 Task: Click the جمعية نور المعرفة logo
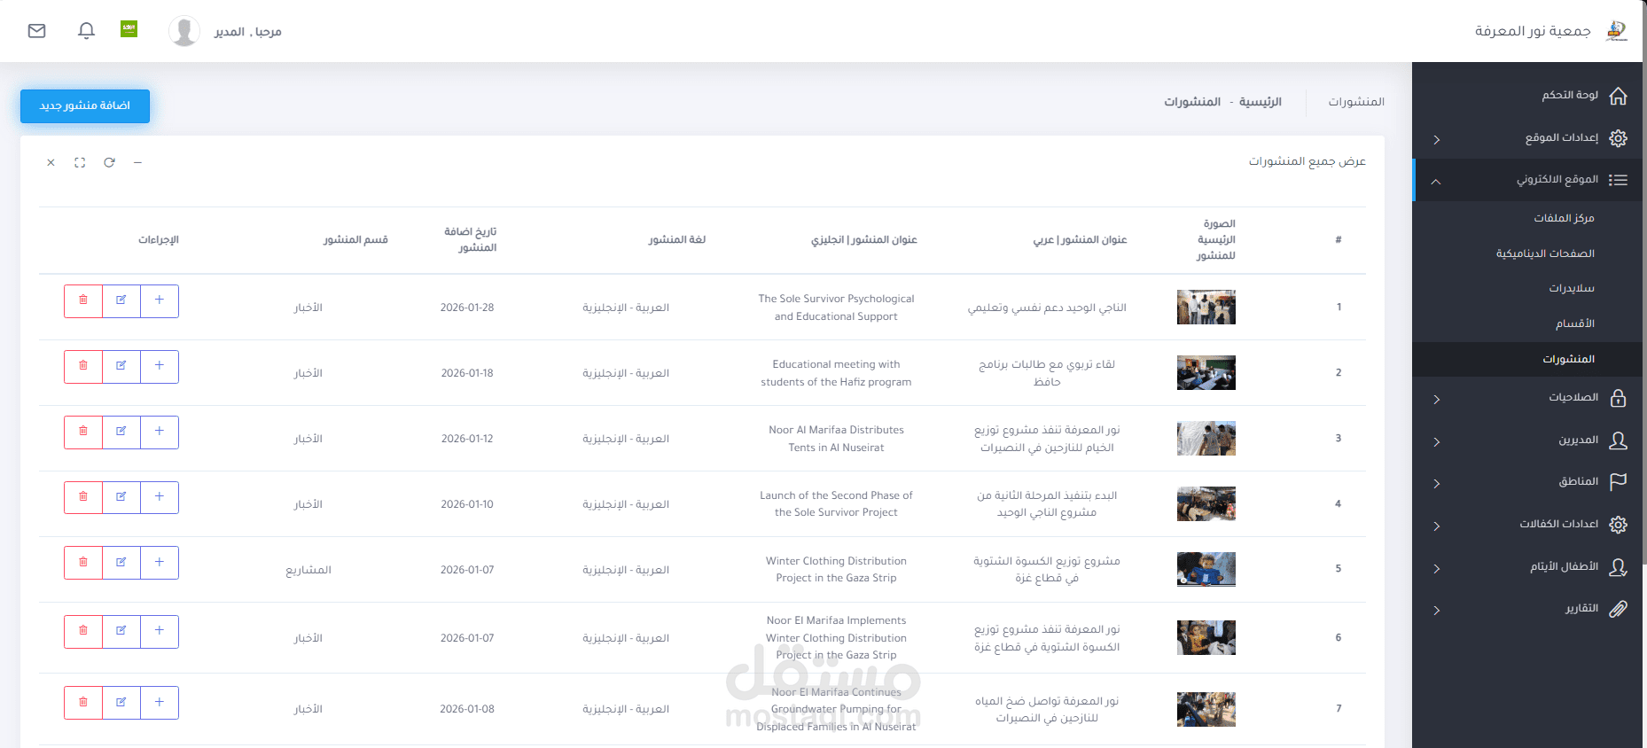click(x=1616, y=31)
